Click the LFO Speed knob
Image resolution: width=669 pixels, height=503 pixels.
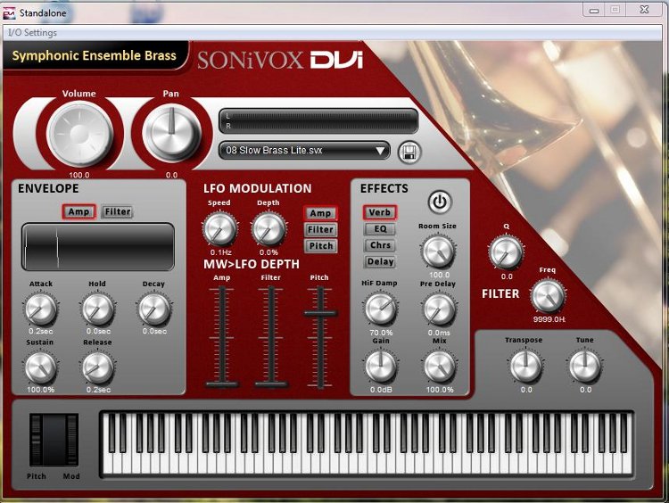click(x=220, y=229)
